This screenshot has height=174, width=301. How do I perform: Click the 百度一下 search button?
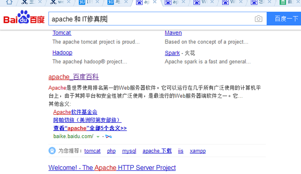click(x=284, y=19)
